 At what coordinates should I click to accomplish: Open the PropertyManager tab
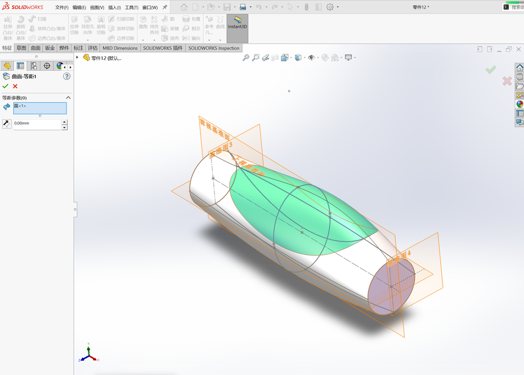20,66
